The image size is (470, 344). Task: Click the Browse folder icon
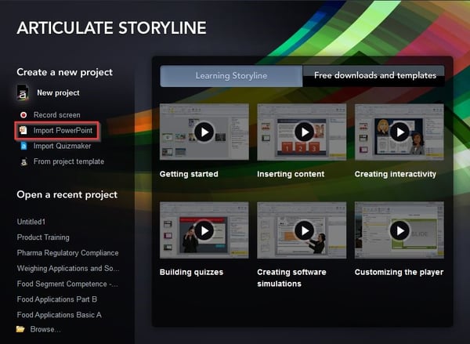(20, 329)
